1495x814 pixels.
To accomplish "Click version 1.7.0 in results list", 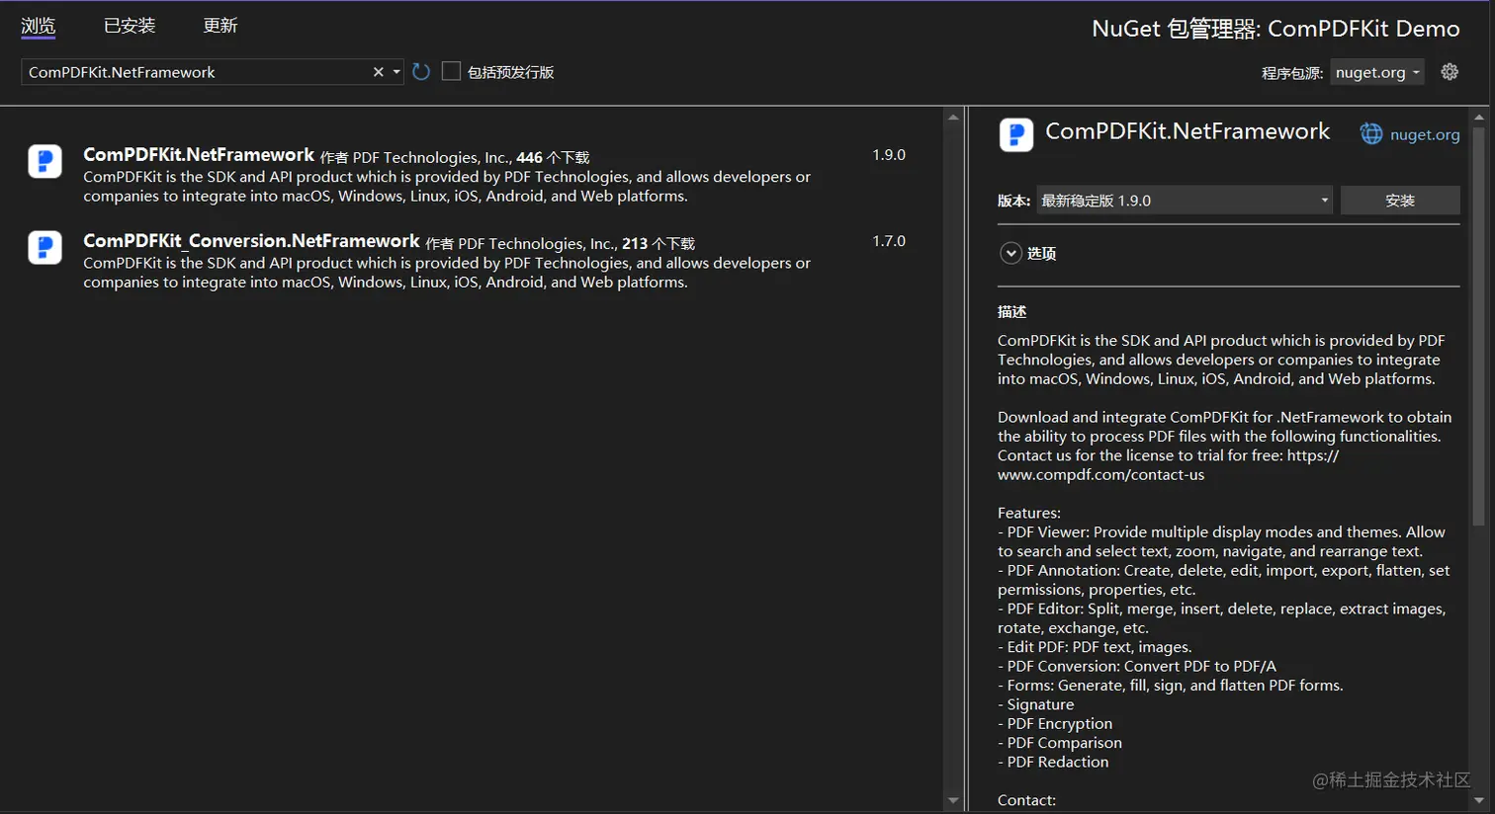I will (889, 241).
